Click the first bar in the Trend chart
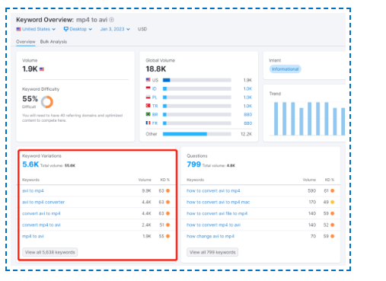The width and height of the screenshot is (386, 281). 276,119
